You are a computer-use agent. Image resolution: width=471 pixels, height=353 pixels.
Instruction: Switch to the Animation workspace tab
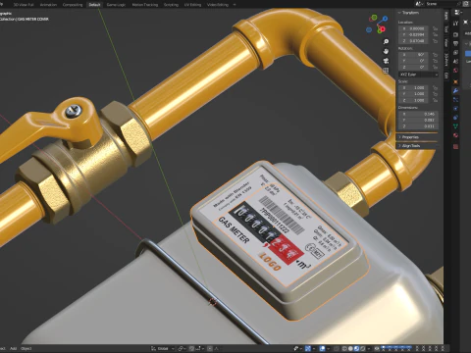48,5
